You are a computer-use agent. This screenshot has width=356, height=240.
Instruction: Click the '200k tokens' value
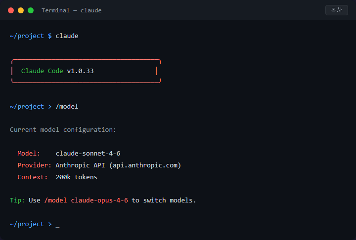pyautogui.click(x=76, y=177)
